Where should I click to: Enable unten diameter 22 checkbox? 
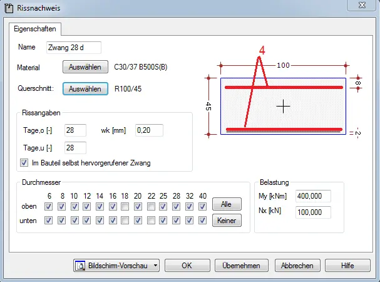coord(151,221)
